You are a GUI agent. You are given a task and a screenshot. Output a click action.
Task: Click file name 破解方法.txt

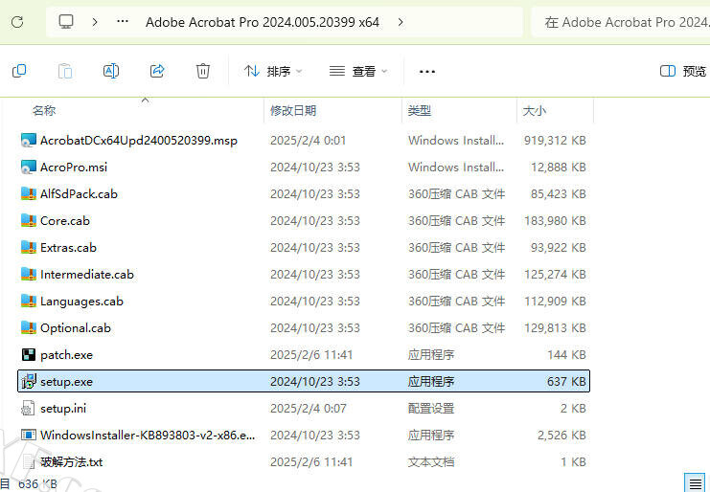72,461
